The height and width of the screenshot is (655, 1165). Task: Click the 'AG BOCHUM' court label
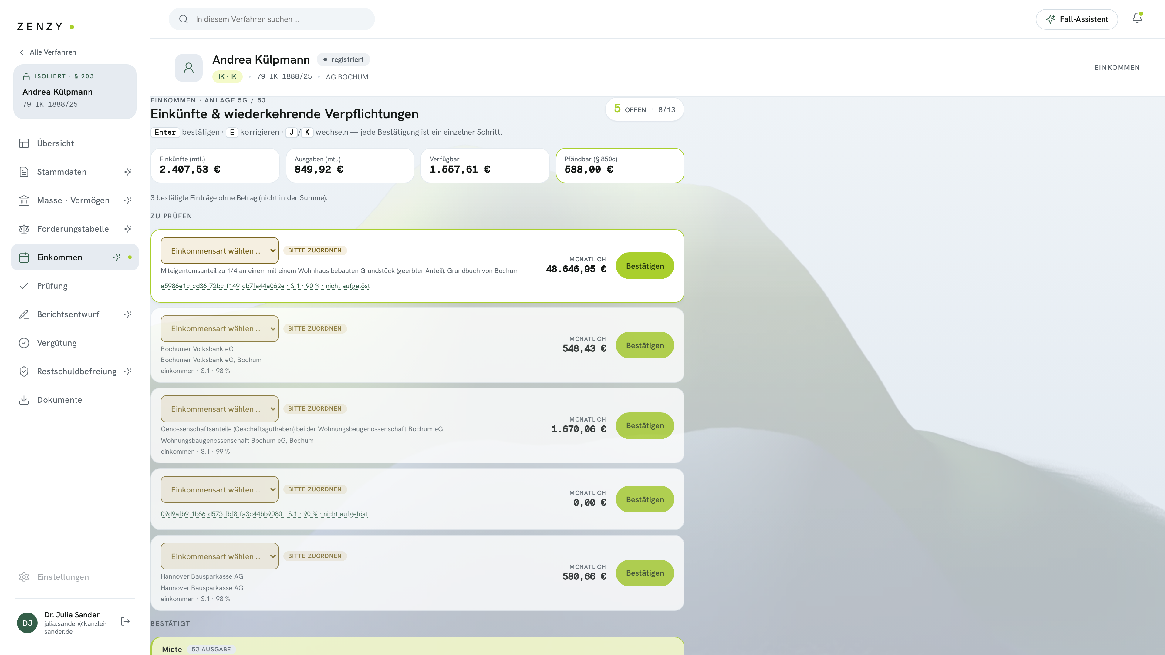tap(347, 77)
